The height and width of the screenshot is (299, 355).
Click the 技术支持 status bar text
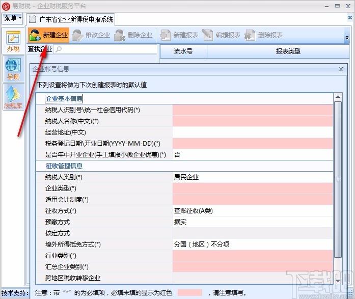15,293
